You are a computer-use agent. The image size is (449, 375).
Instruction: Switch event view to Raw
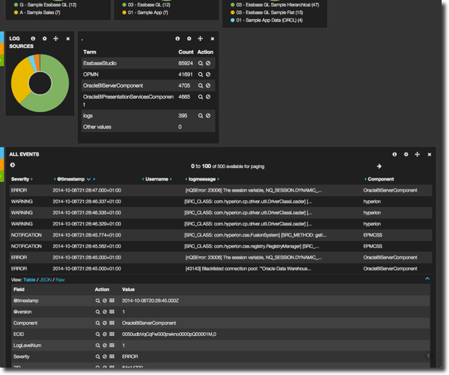(60, 280)
